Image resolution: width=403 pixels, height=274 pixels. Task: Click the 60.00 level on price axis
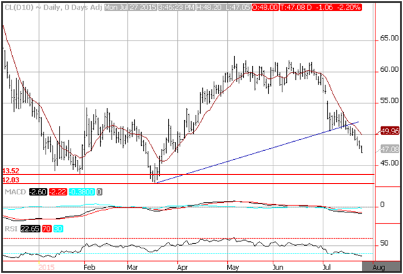387,69
